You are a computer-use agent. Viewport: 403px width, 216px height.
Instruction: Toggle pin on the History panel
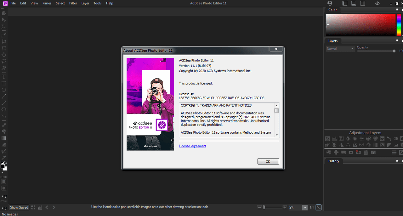[x=397, y=161]
